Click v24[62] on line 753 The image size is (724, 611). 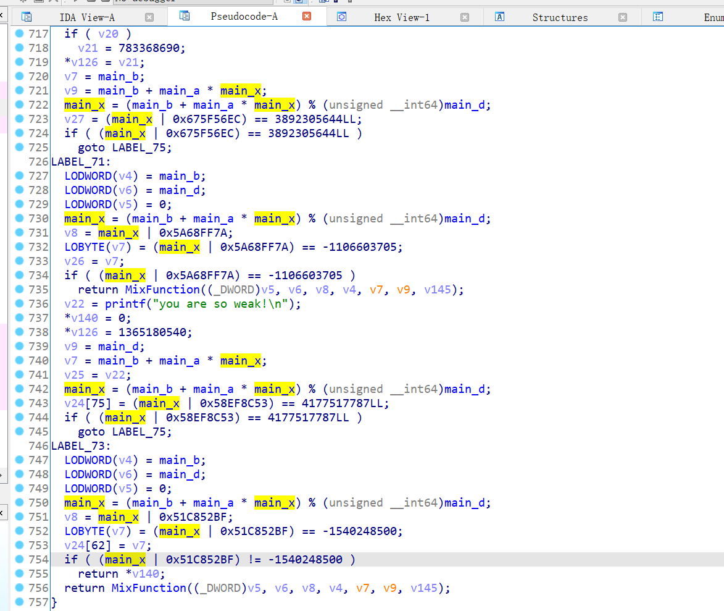[x=88, y=546]
